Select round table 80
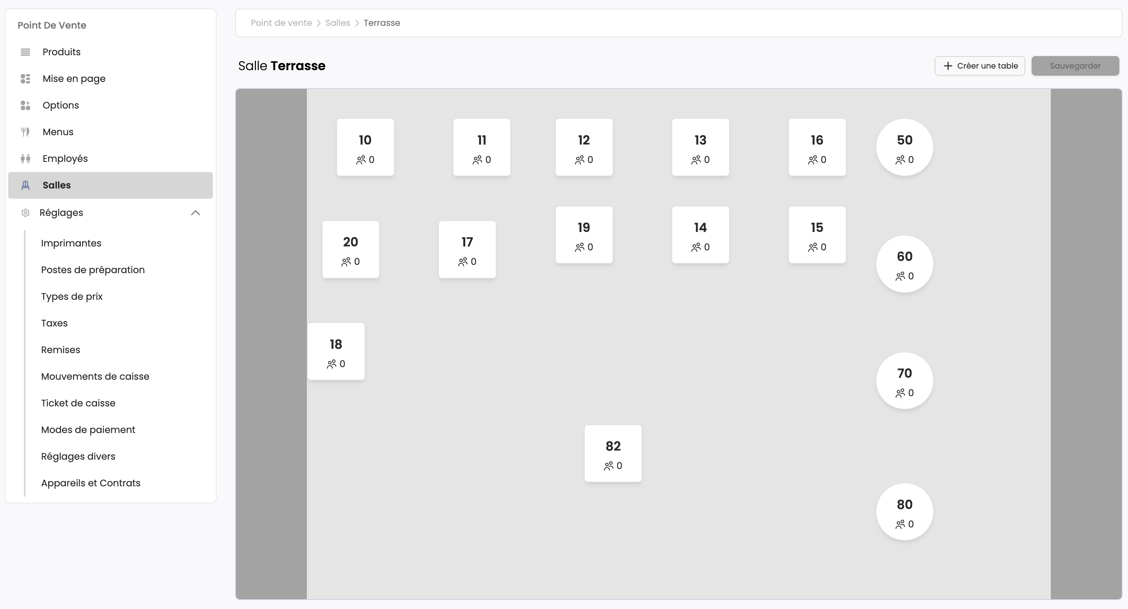This screenshot has height=609, width=1128. (904, 512)
